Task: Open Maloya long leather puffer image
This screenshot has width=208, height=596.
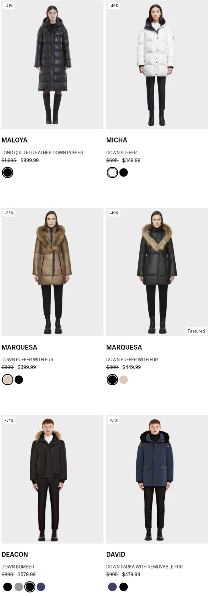Action: [x=52, y=65]
